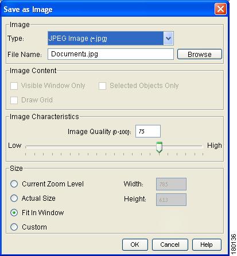The width and height of the screenshot is (237, 256).
Task: Click the Browse button
Action: 200,54
